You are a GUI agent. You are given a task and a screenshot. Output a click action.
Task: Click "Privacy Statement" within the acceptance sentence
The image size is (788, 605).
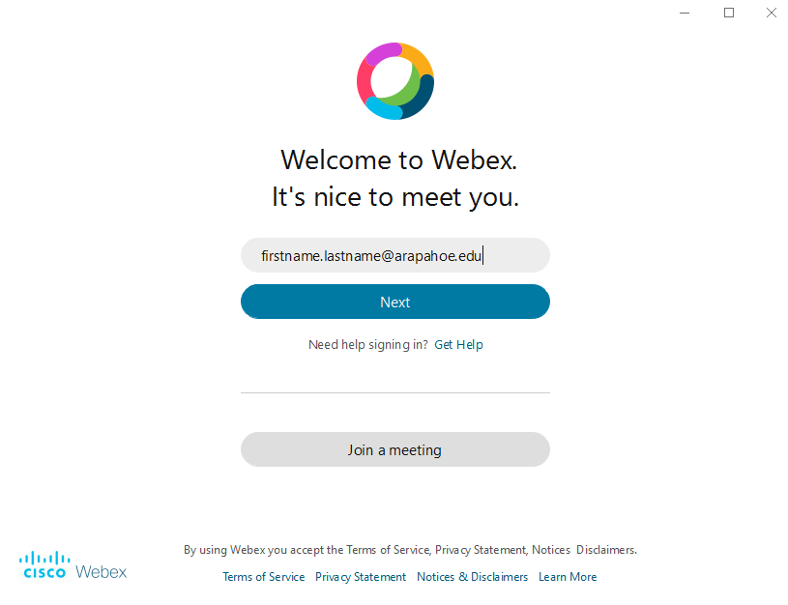[481, 550]
